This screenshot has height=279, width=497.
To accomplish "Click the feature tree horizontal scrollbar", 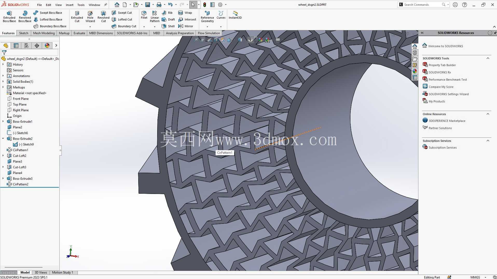I will (x=23, y=267).
